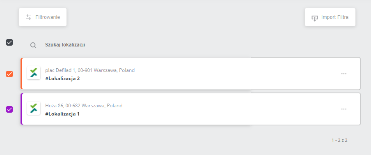The width and height of the screenshot is (371, 155).
Task: Open the three-dots menu for Lokalizacja 2
Action: coord(344,74)
